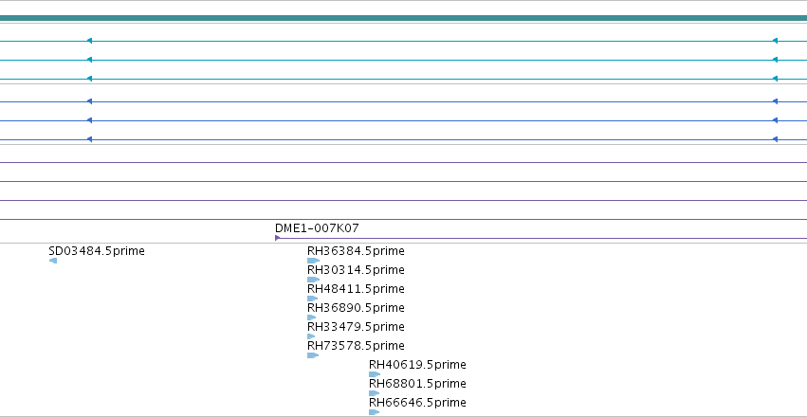The width and height of the screenshot is (807, 417).
Task: Click the arrow glyph under SD03484.5prime
Action: [x=53, y=261]
